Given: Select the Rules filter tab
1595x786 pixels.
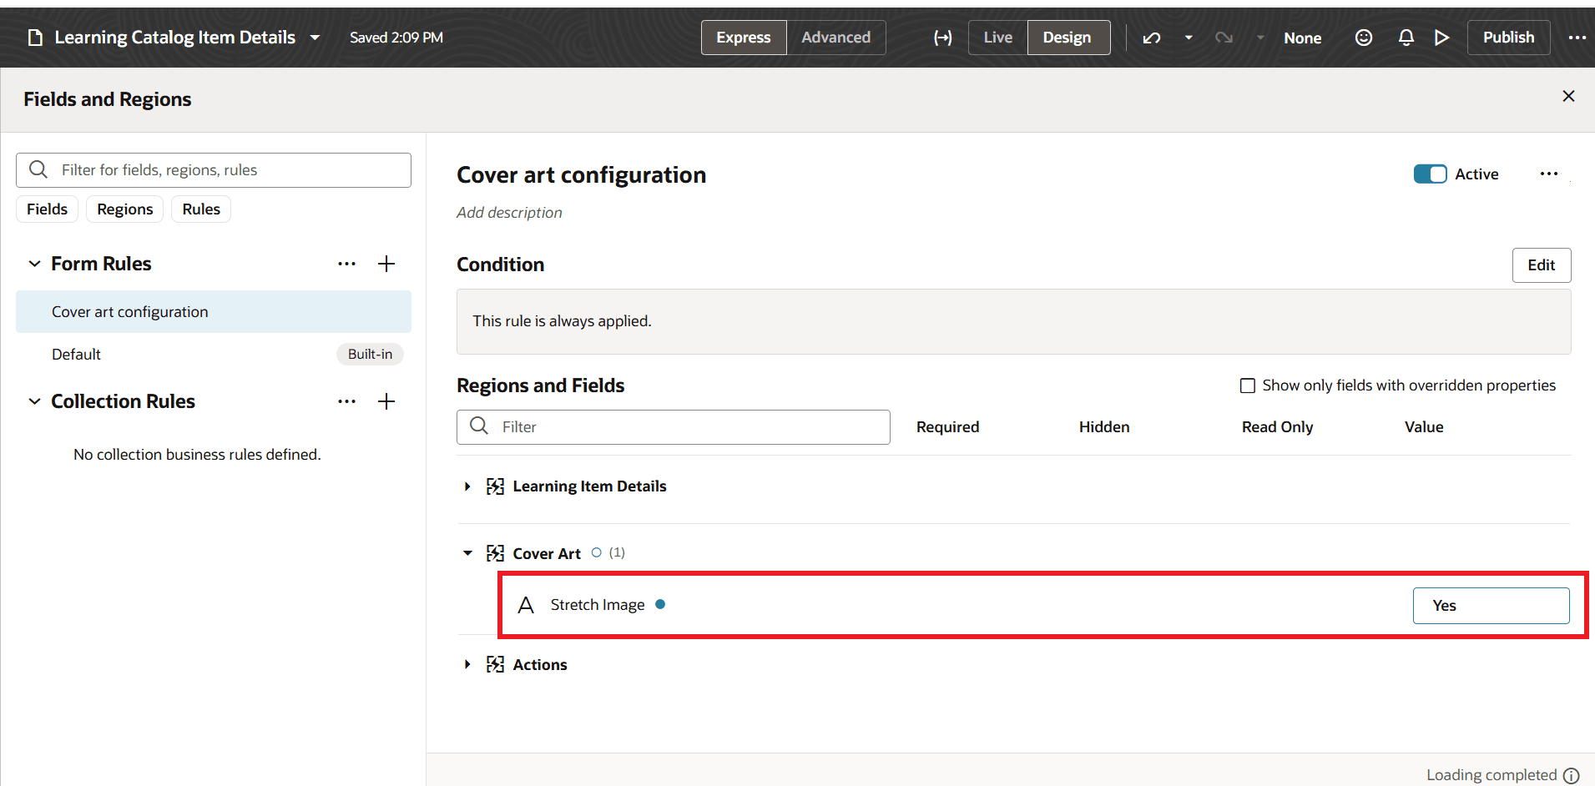Looking at the screenshot, I should [201, 209].
